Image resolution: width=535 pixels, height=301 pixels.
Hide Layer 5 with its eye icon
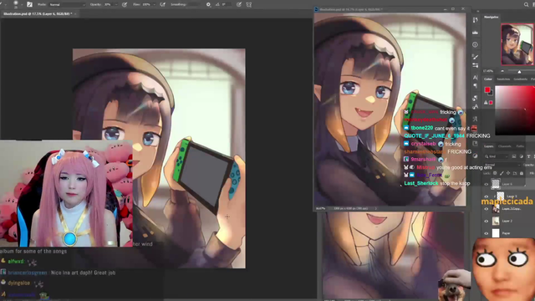click(x=487, y=196)
